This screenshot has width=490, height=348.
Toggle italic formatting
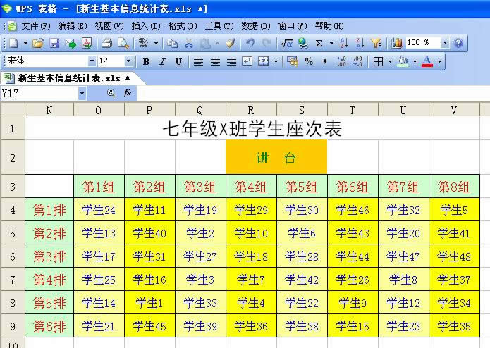(162, 62)
